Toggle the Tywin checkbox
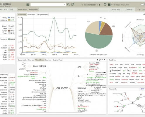The height and width of the screenshot is (117, 145). coord(9,33)
